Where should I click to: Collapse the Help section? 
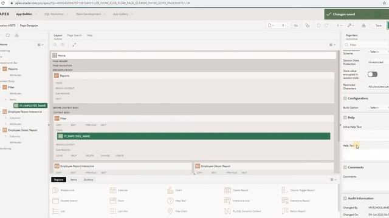coord(345,117)
